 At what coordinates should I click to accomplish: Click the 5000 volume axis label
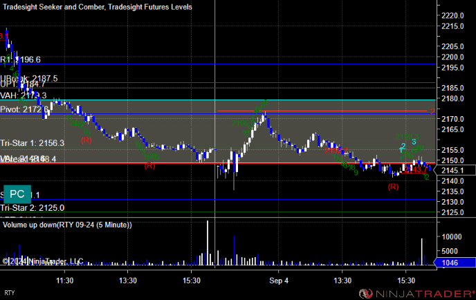(451, 251)
